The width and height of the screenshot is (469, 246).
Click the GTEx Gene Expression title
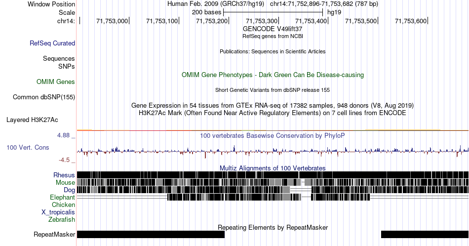[x=273, y=105]
